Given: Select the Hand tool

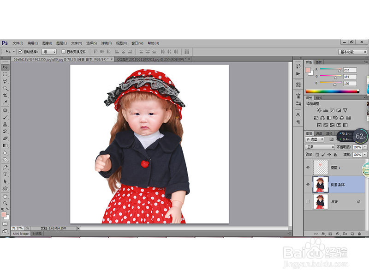Looking at the screenshot, I should 5,196.
